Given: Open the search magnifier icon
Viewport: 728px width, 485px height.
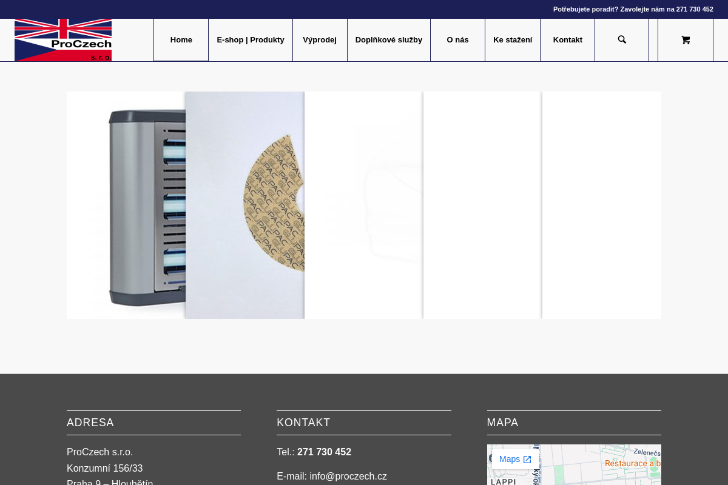Looking at the screenshot, I should tap(622, 40).
